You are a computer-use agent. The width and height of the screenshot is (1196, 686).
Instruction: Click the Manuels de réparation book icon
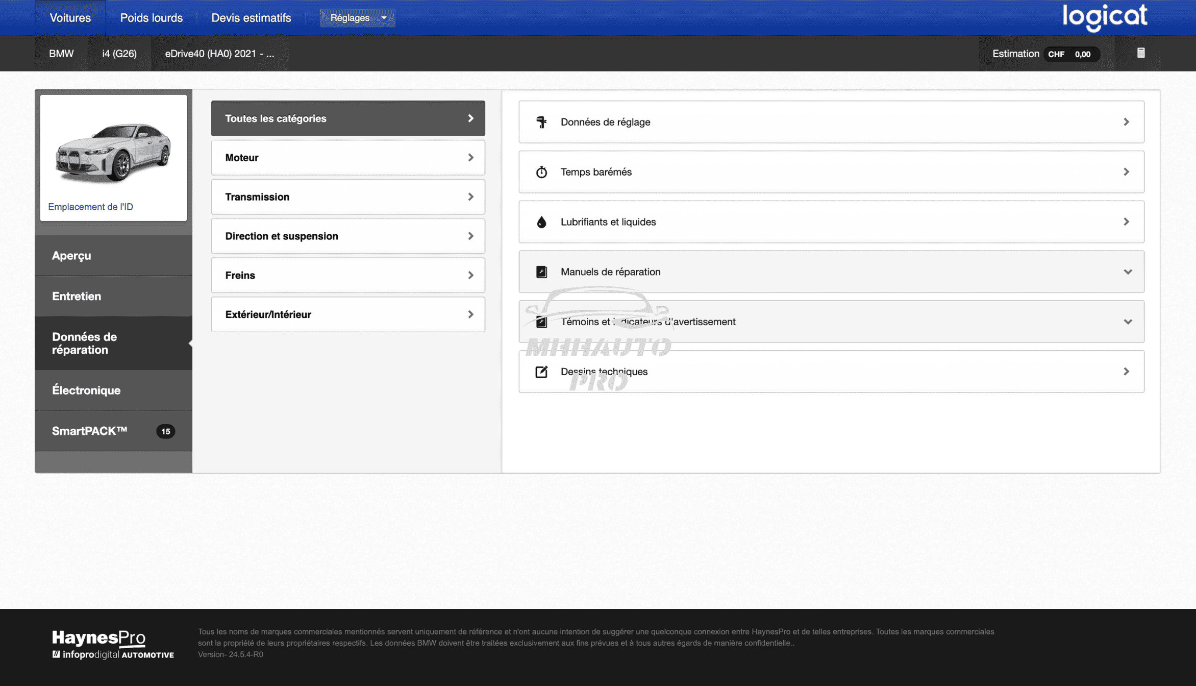click(541, 272)
